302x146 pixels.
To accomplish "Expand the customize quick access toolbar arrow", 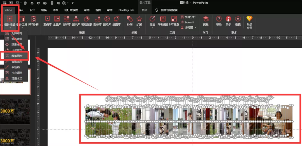I will [72, 3].
